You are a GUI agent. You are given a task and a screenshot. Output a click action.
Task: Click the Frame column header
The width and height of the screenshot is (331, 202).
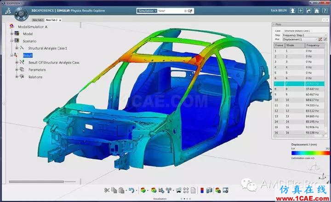coord(279,46)
